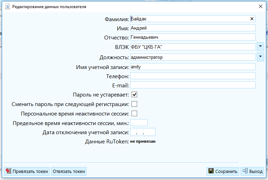The width and height of the screenshot is (268, 180).
Task: Click the Дата отключения учетной записи field
Action: 143,132
